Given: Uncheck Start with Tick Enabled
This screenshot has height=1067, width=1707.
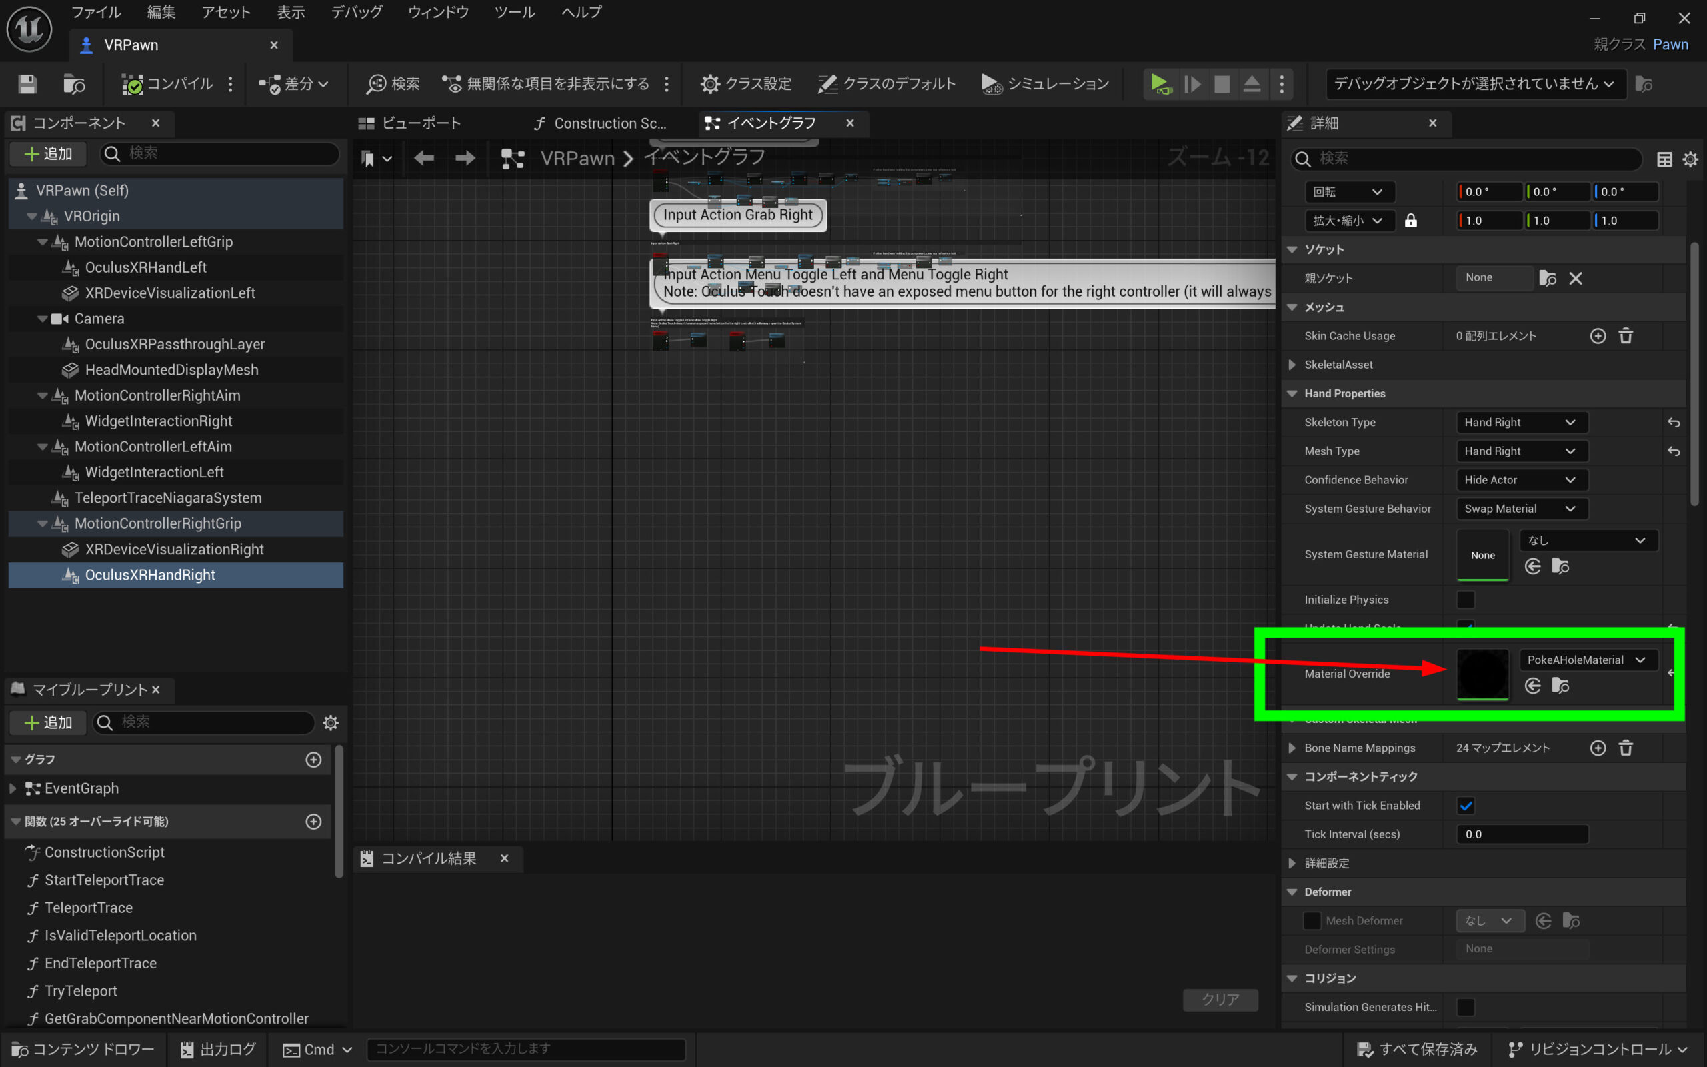Looking at the screenshot, I should coord(1465,805).
